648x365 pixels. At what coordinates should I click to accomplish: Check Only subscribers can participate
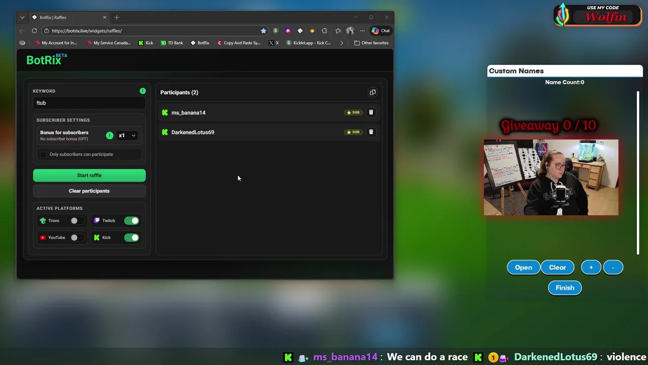coord(44,154)
